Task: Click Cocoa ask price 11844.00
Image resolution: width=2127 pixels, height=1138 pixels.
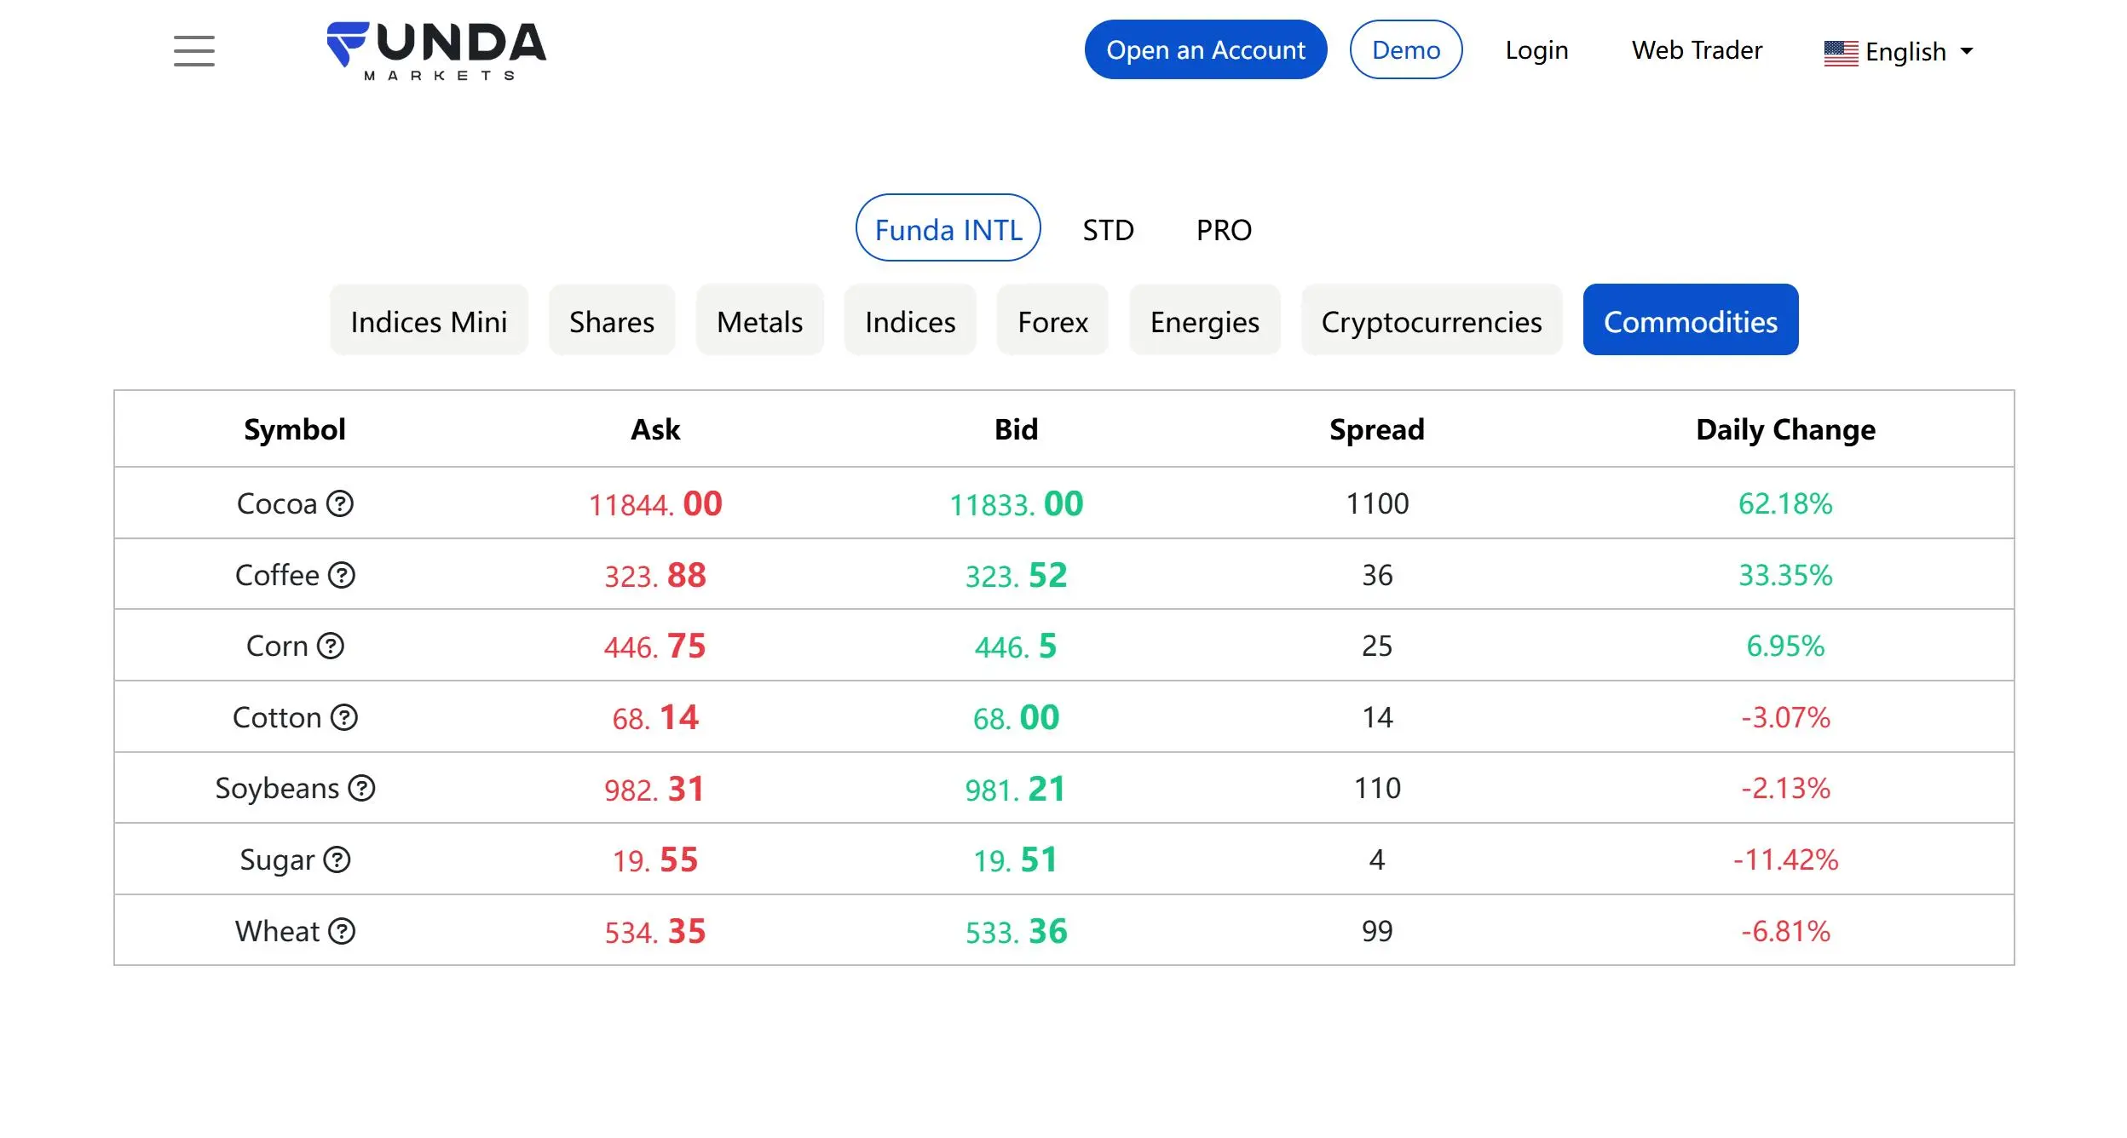Action: (x=655, y=504)
